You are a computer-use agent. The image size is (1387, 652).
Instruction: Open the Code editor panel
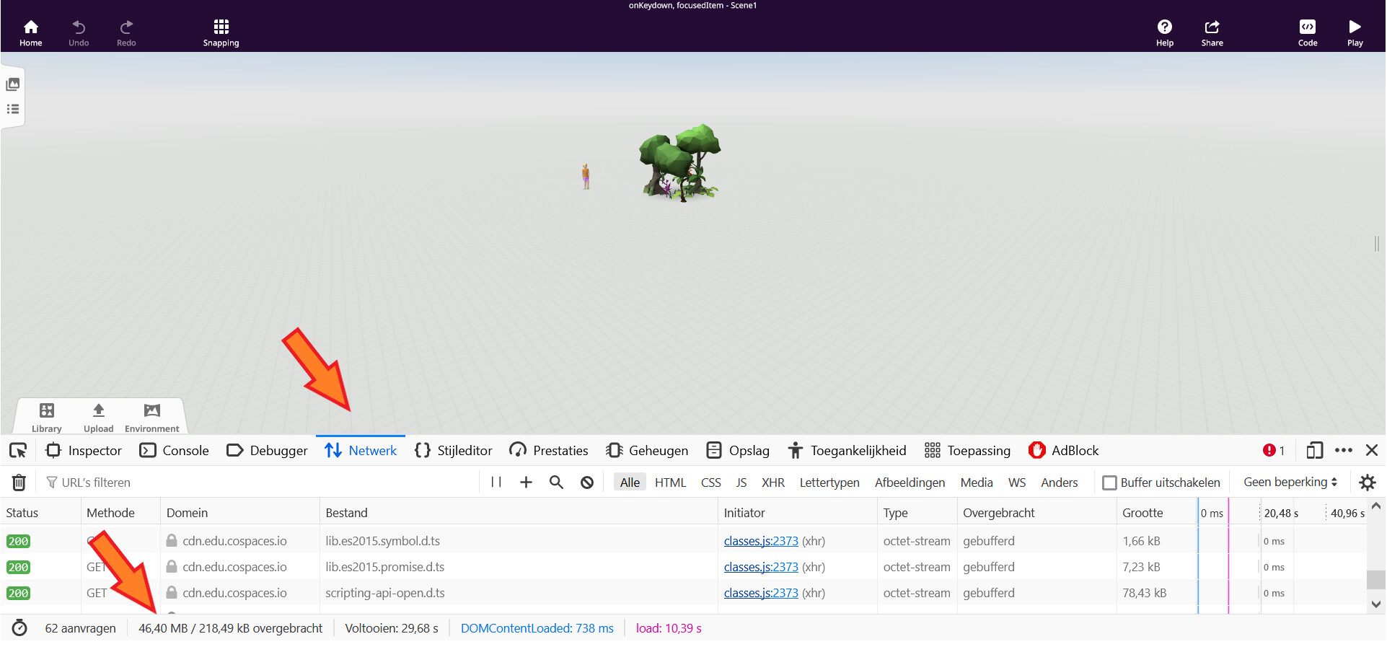pos(1307,32)
